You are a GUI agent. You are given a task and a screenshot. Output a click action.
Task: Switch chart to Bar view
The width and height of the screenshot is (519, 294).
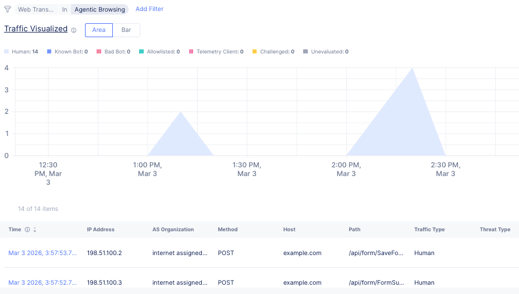point(126,30)
